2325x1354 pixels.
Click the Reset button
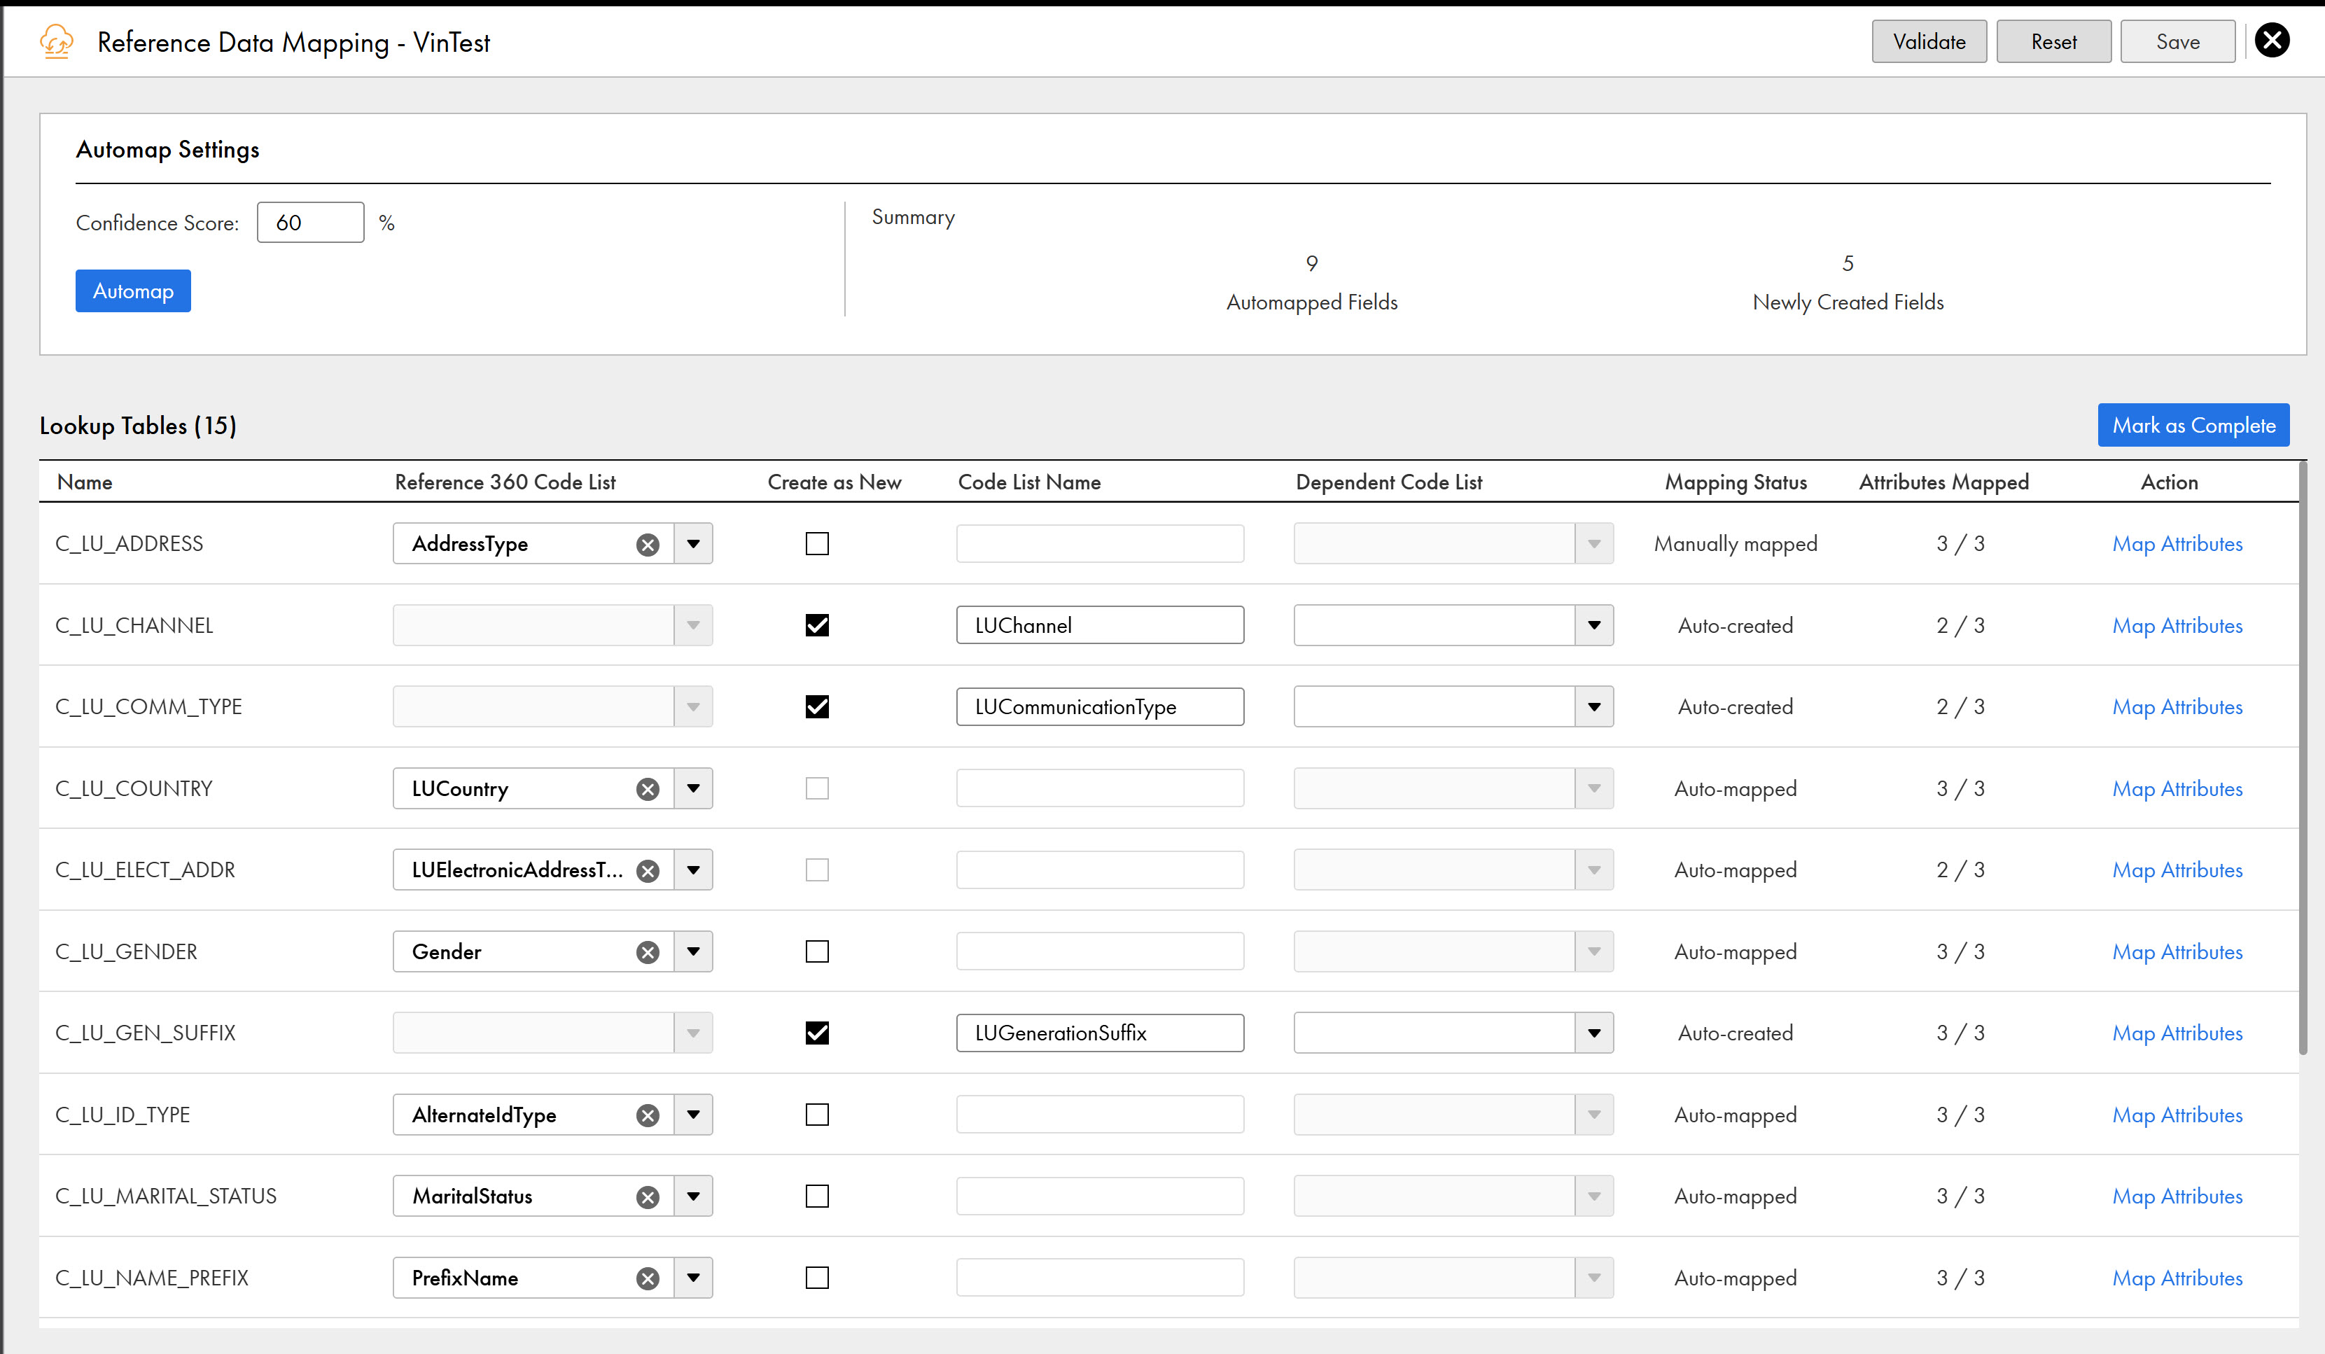(2054, 41)
